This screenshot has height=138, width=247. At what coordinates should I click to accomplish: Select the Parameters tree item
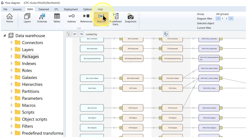(x=32, y=98)
